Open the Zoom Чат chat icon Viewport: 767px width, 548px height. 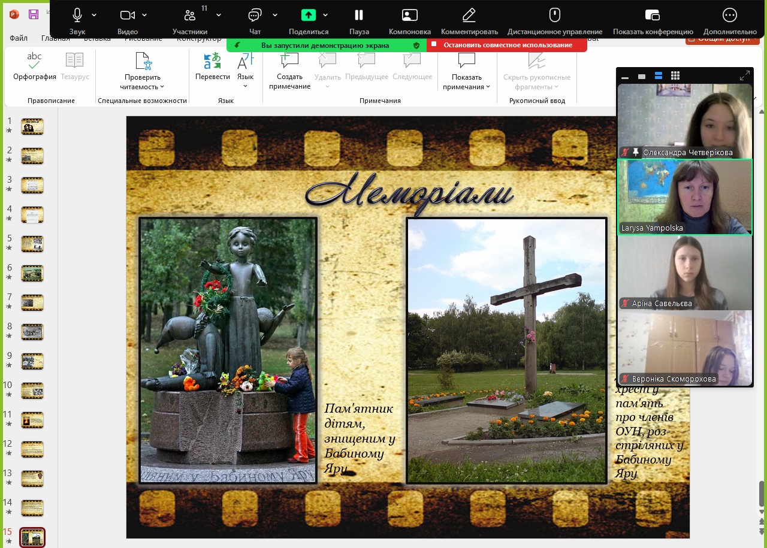coord(255,15)
